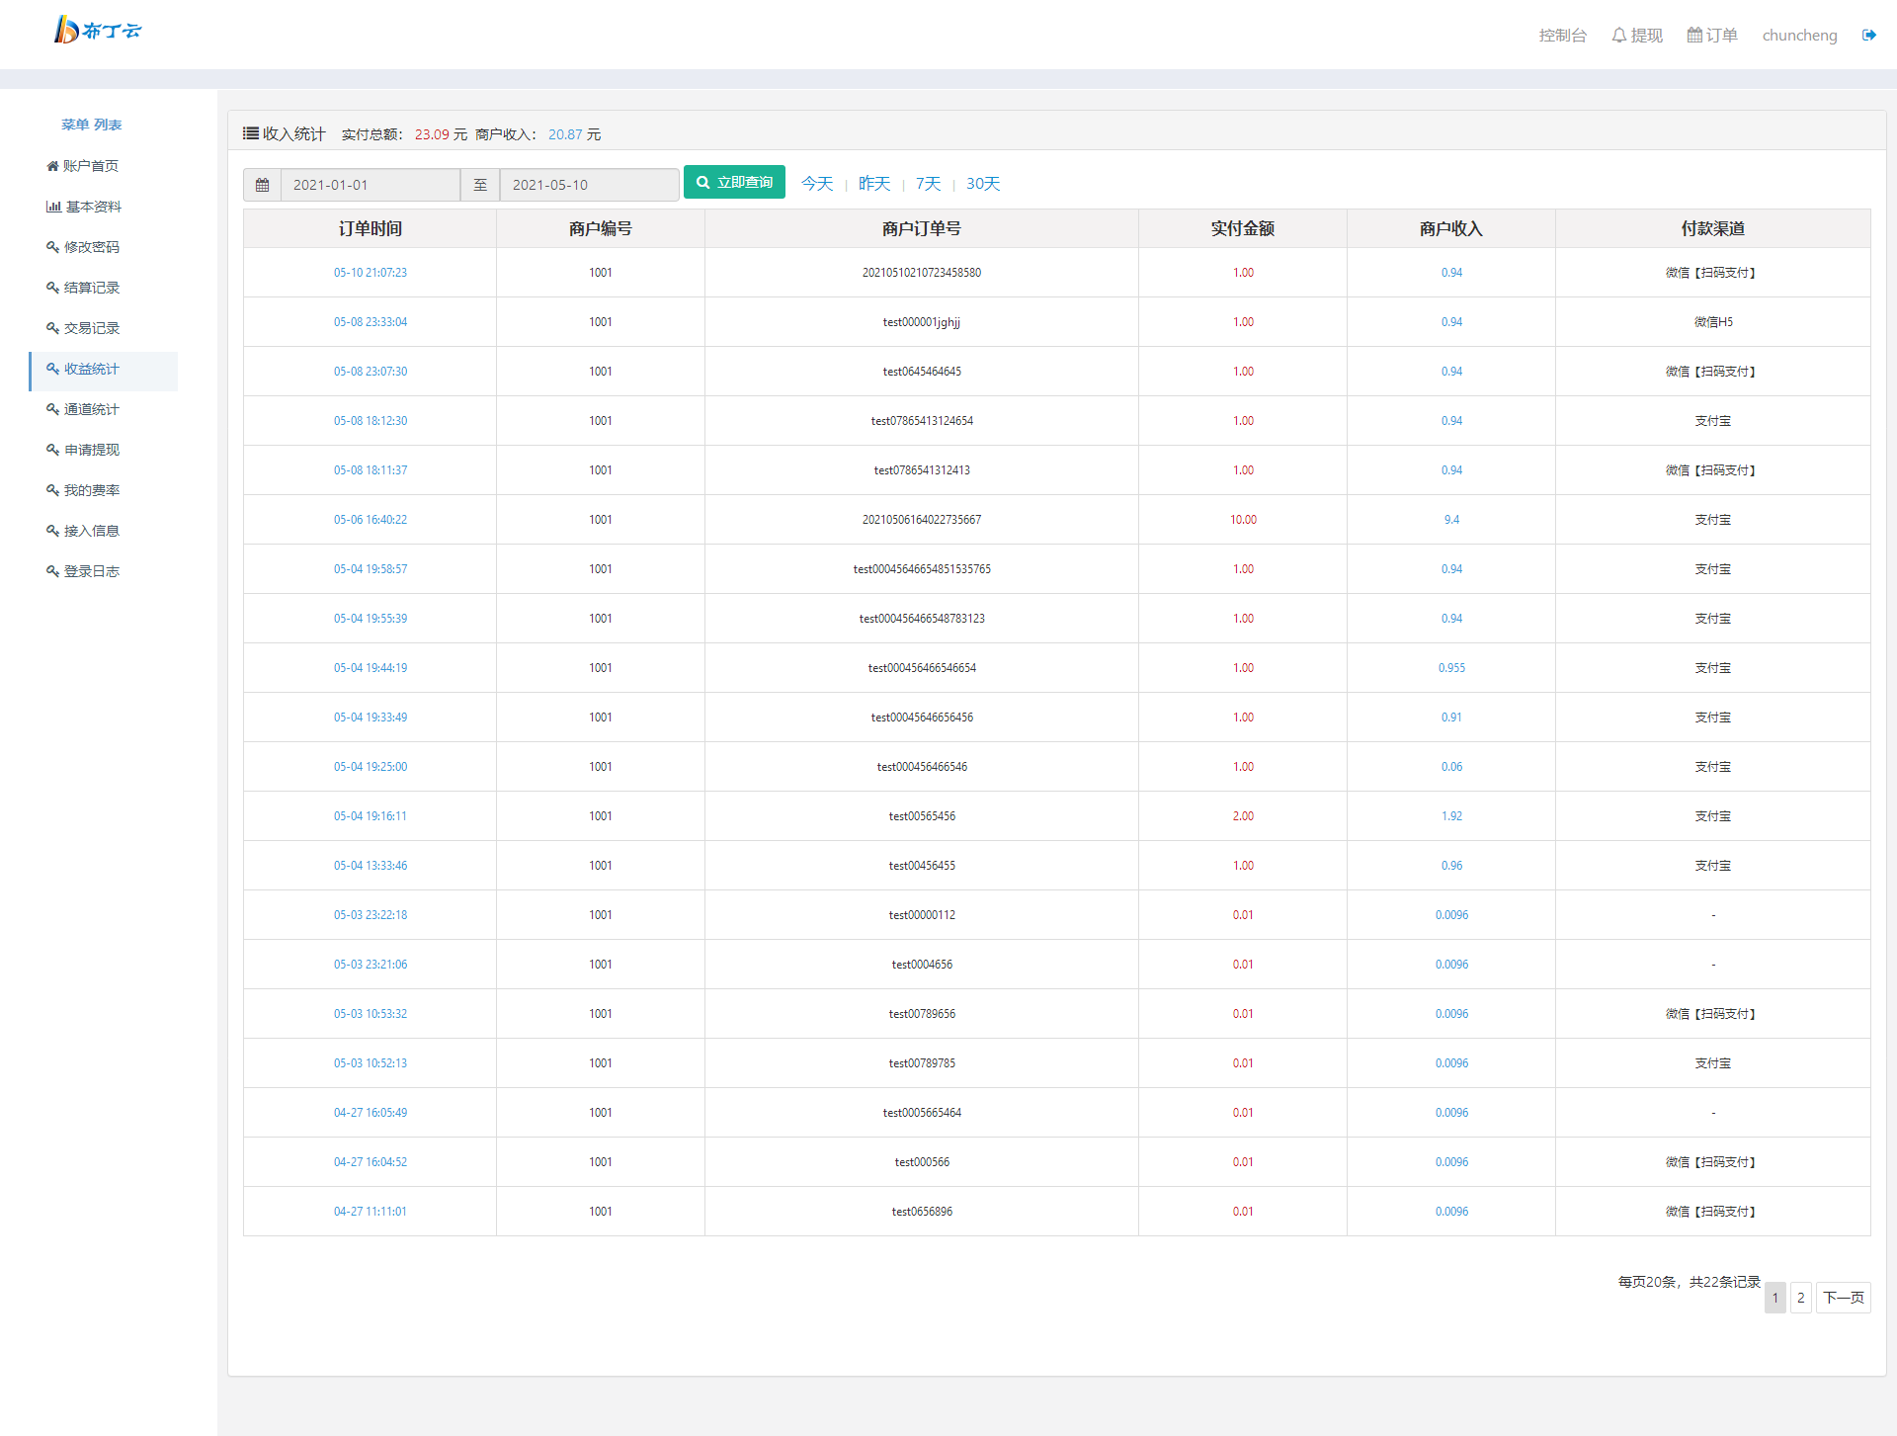Screen dimensions: 1897x1436
Task: Open 结算记录 in sidebar menu
Action: 91,288
